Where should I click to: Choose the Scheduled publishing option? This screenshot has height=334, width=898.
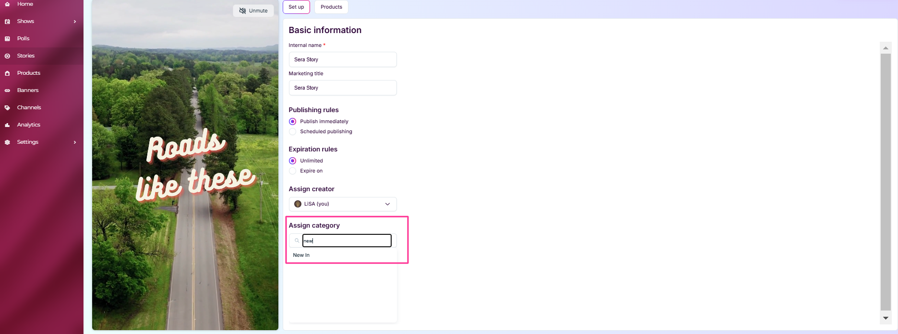point(292,132)
